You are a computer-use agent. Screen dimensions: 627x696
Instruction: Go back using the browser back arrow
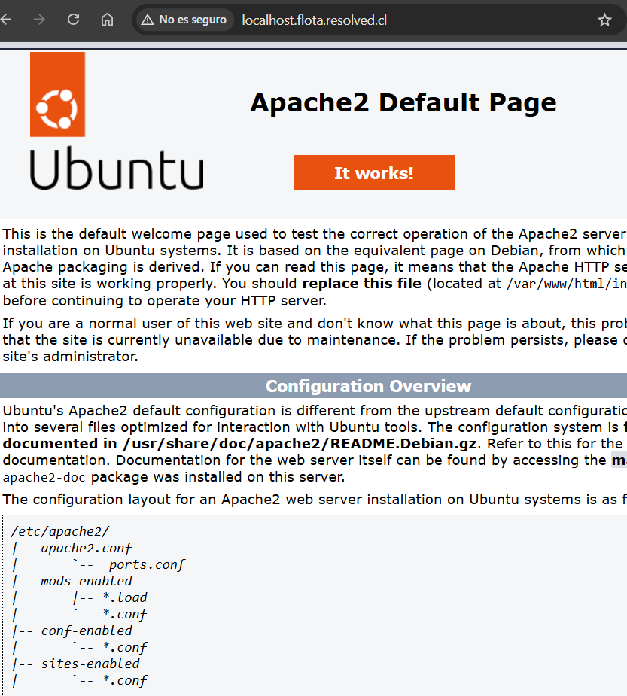pyautogui.click(x=6, y=20)
